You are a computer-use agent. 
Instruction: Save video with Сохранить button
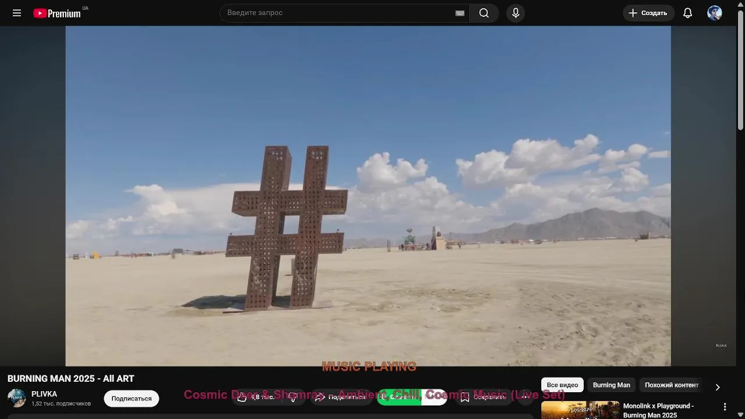click(x=484, y=397)
